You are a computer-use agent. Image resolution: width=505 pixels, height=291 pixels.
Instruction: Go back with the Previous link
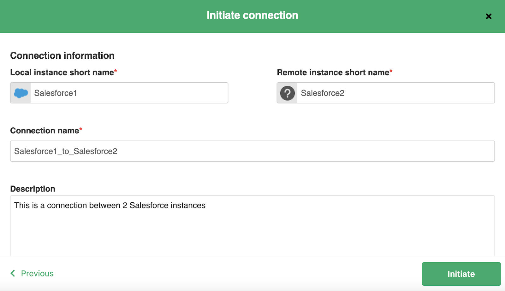coord(37,273)
